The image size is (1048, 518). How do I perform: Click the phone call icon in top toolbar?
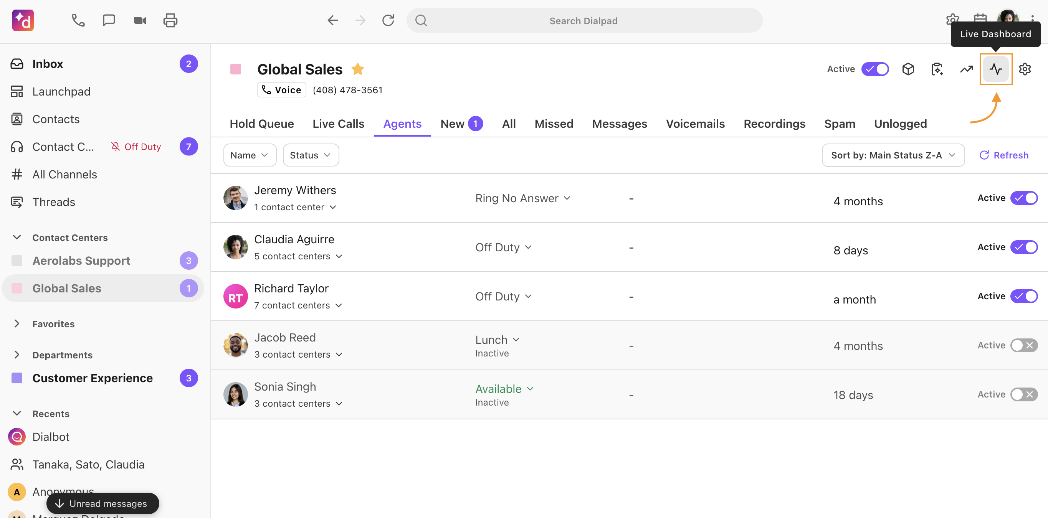(78, 20)
